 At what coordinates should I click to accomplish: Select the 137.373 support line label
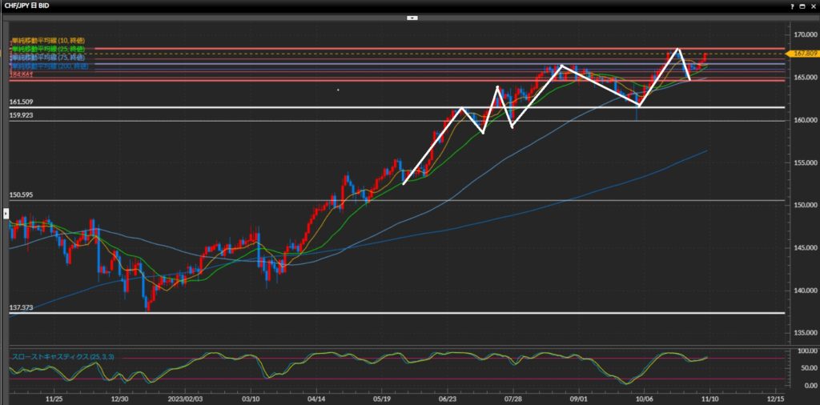click(21, 307)
